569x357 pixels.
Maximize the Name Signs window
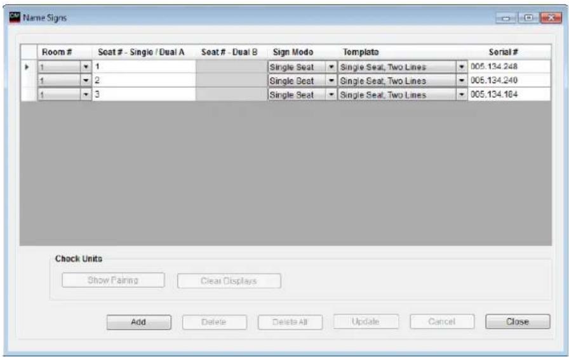pyautogui.click(x=528, y=18)
